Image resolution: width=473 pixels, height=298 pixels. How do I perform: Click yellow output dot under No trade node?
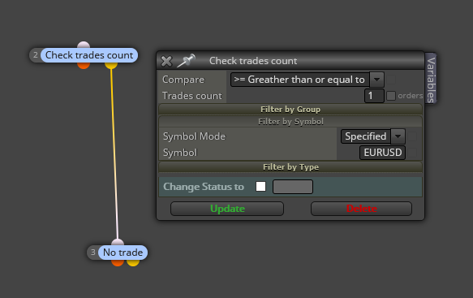[x=133, y=262]
